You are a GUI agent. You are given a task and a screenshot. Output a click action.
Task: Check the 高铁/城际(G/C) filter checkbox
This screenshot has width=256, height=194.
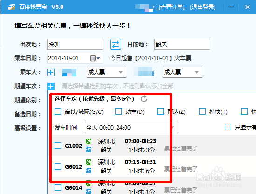(x=58, y=112)
